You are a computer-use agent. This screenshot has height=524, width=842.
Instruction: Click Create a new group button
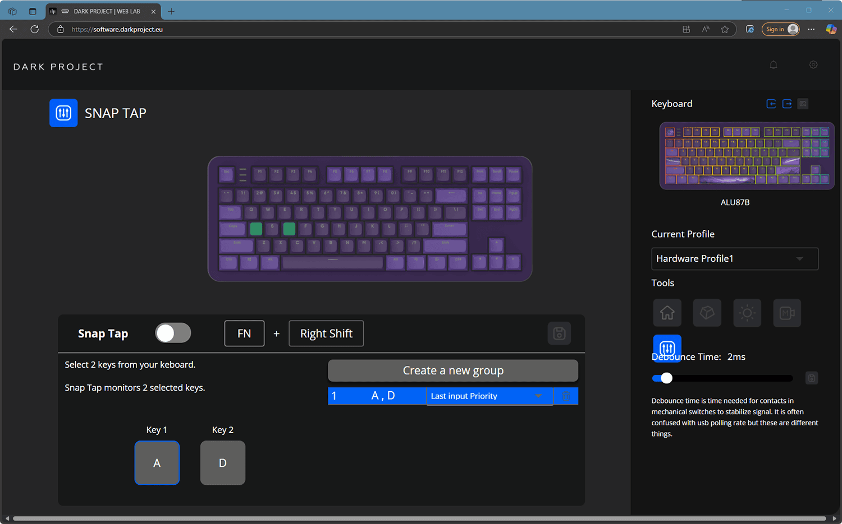coord(453,370)
